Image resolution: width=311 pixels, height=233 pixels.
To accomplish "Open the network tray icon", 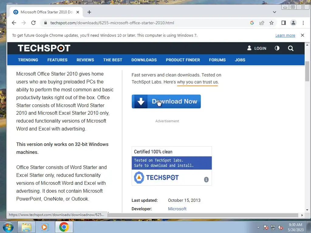I will pyautogui.click(x=273, y=228).
